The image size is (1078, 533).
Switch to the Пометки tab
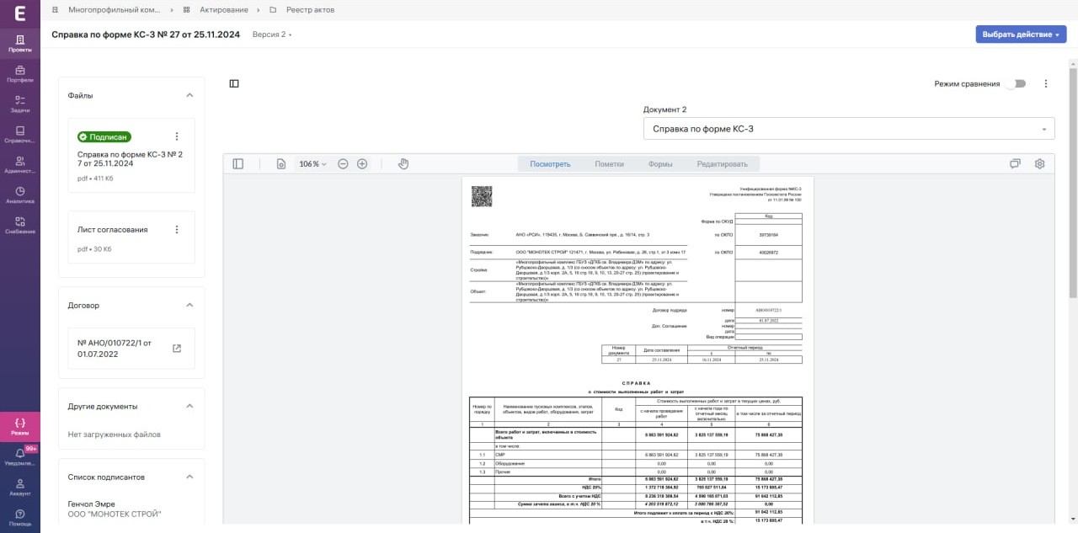point(609,164)
